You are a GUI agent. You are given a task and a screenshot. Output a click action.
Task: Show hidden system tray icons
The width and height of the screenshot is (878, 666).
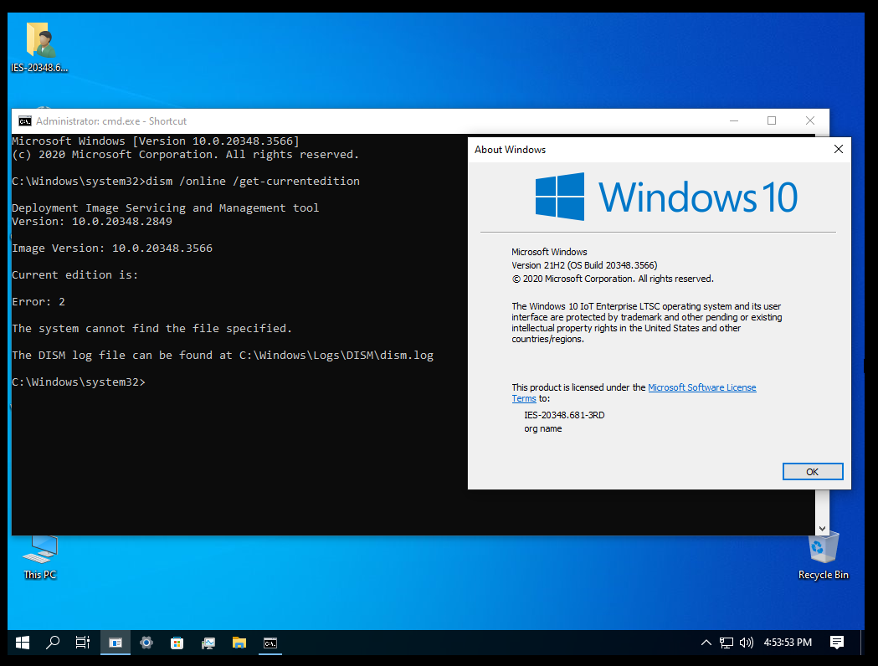point(706,643)
